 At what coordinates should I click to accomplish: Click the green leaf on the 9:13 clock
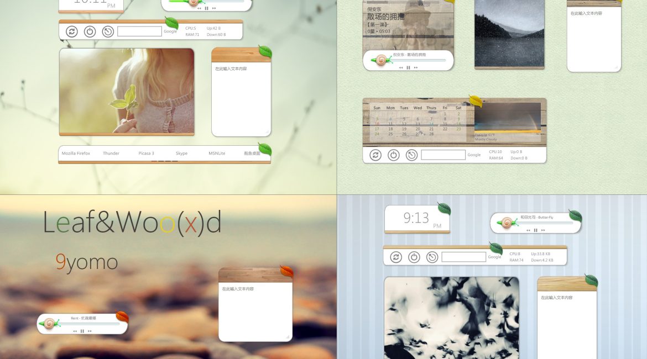(x=444, y=209)
